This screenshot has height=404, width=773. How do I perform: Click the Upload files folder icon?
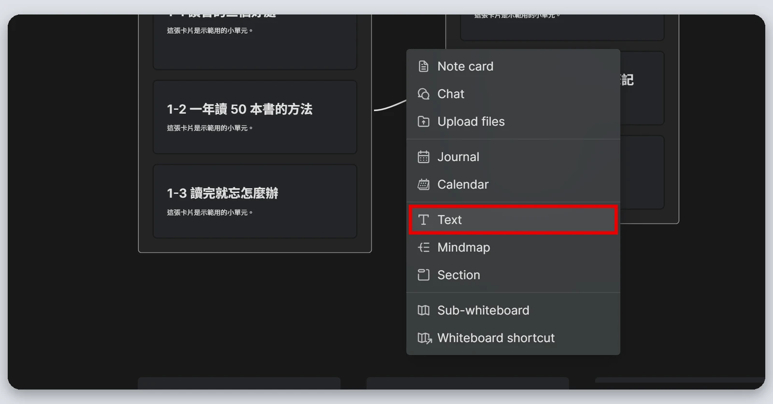coord(423,122)
